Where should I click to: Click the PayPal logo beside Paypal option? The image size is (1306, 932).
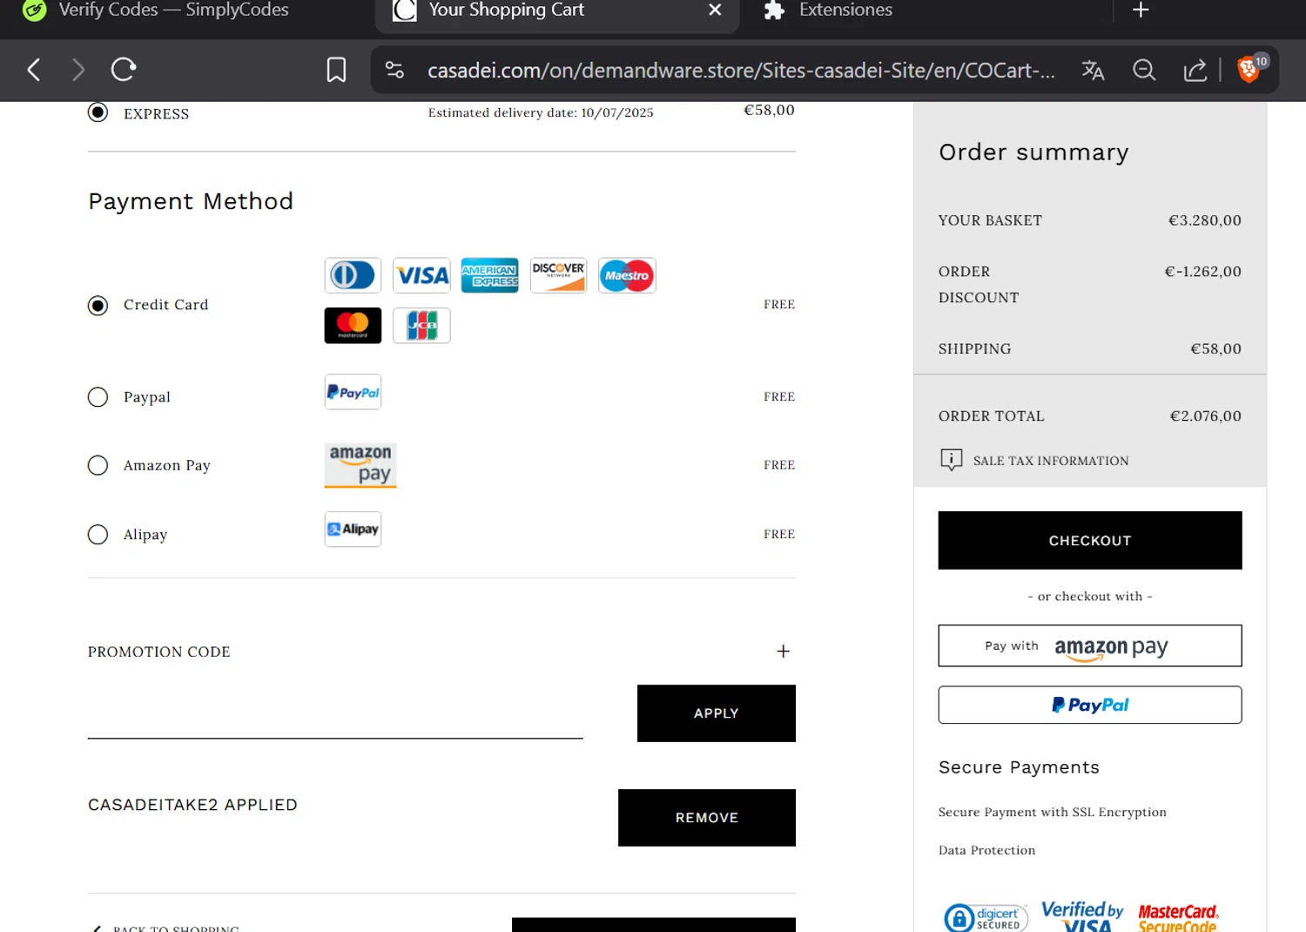pyautogui.click(x=353, y=392)
